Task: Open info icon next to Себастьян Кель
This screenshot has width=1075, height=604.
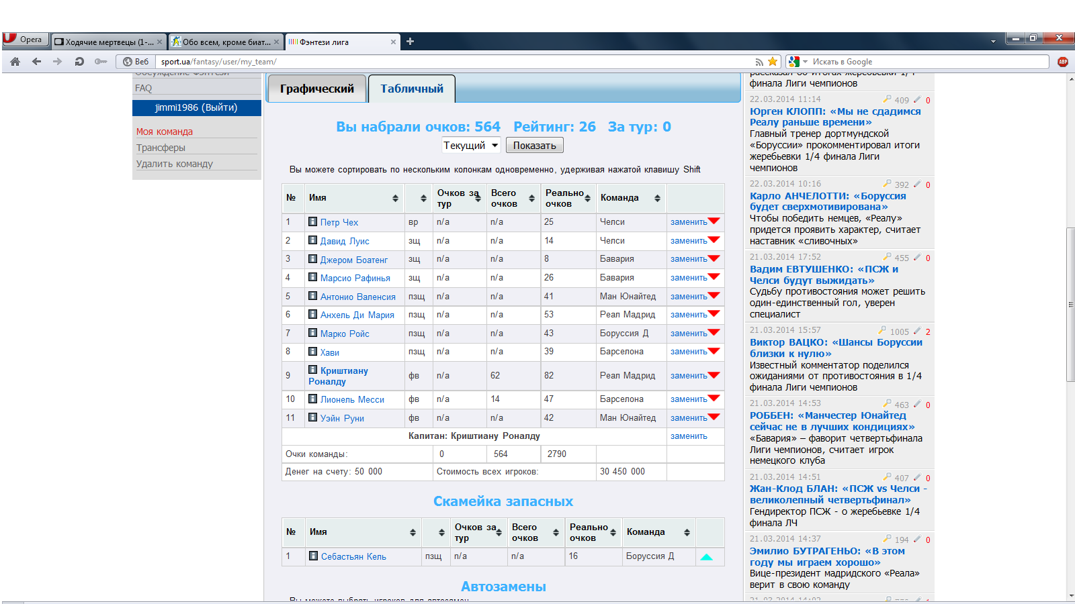Action: [x=313, y=556]
